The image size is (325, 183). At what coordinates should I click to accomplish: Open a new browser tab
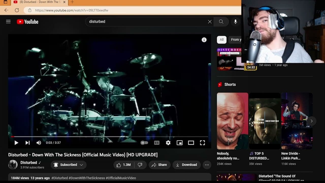point(72,2)
